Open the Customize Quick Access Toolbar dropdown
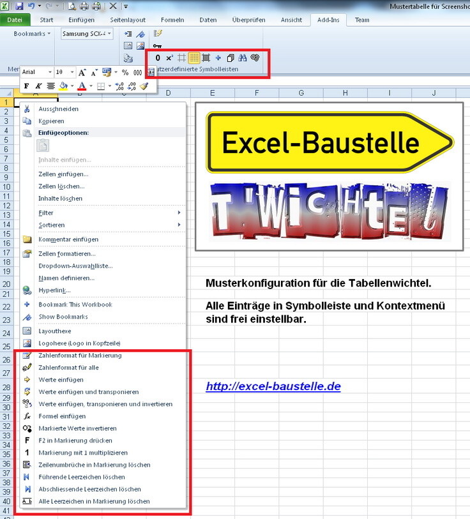Image resolution: width=470 pixels, height=519 pixels. [x=126, y=6]
